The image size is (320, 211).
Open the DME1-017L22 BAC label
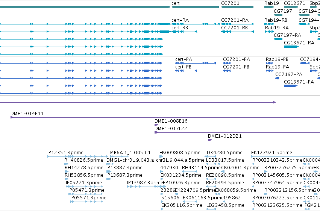coord(171,129)
